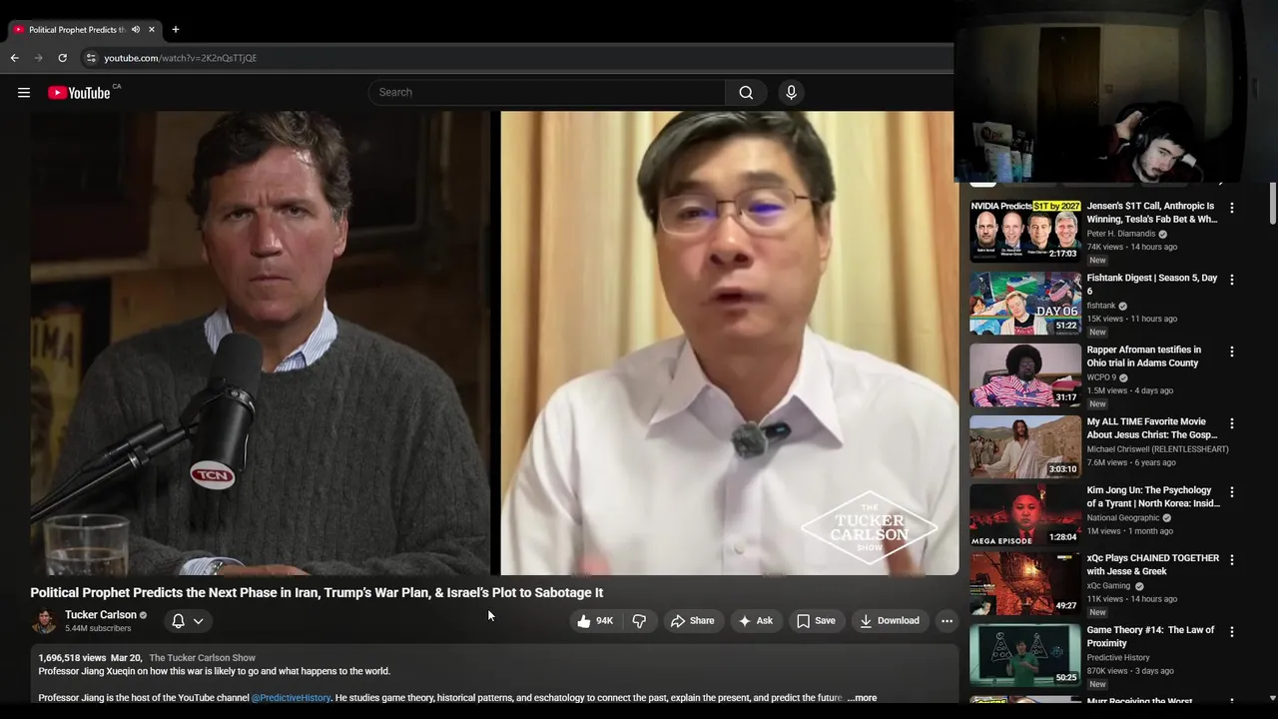Screen dimensions: 1278x719
Task: Dislike the video
Action: [x=639, y=621]
